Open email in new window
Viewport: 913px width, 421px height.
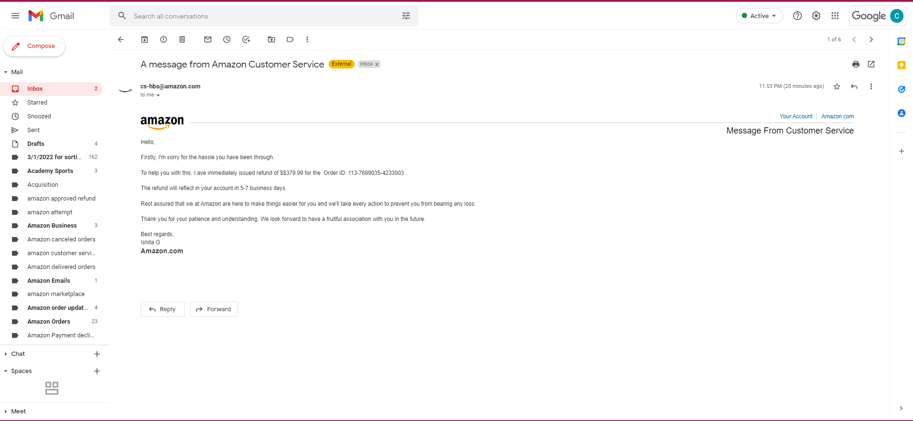pyautogui.click(x=871, y=64)
